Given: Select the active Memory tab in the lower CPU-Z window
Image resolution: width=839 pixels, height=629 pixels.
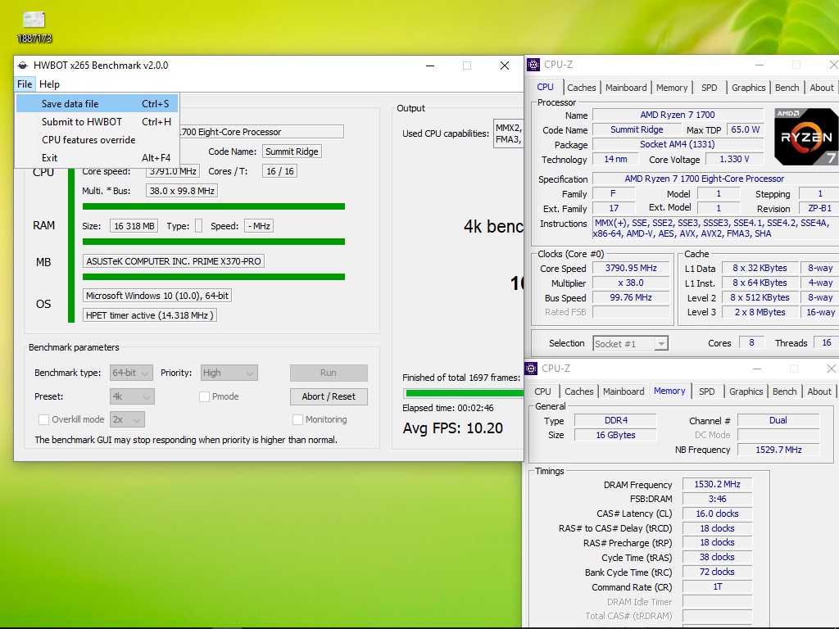Looking at the screenshot, I should pos(669,391).
